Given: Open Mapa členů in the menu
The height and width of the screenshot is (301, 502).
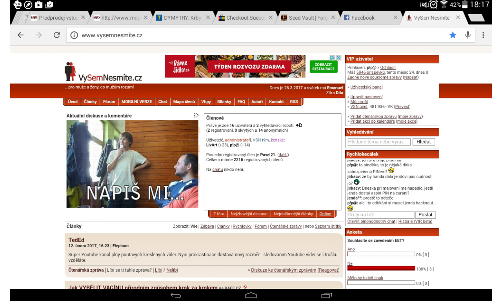Looking at the screenshot, I should click(x=184, y=102).
